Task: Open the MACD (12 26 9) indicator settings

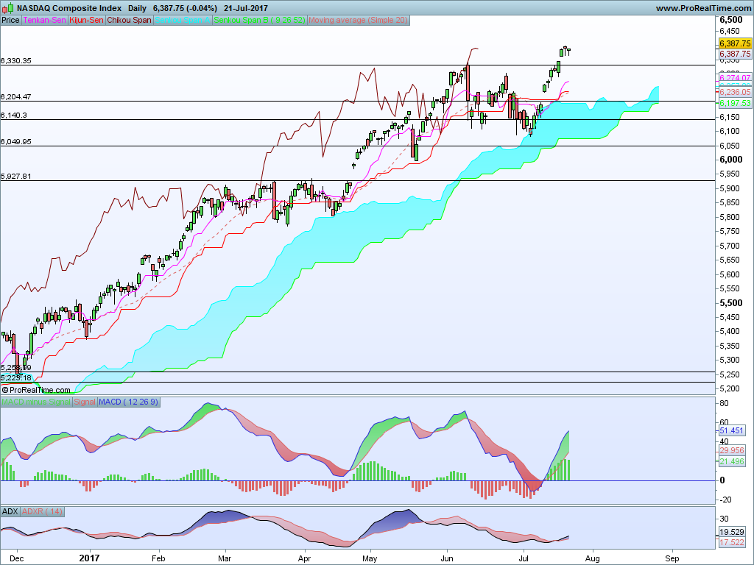Action: click(x=125, y=402)
